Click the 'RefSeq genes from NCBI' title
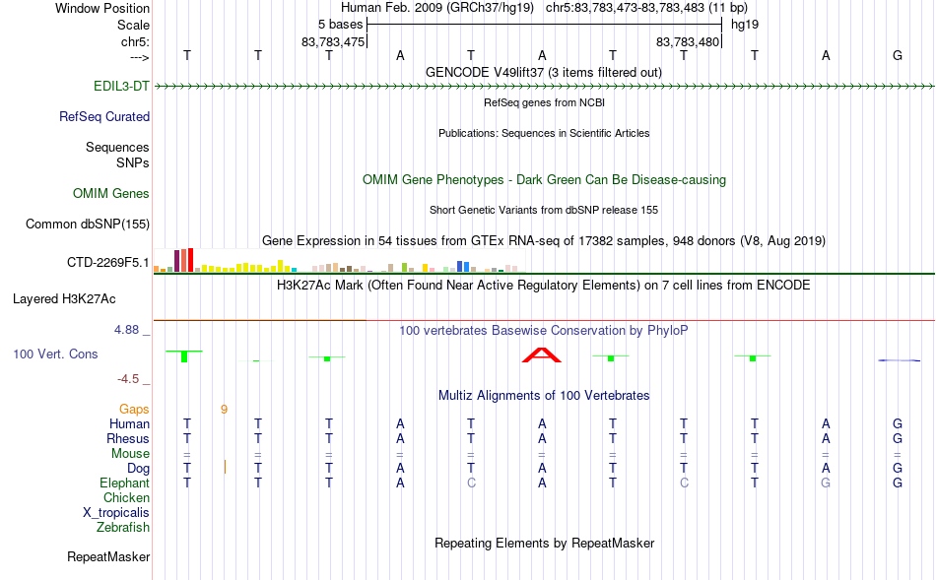The width and height of the screenshot is (936, 580). click(x=544, y=102)
